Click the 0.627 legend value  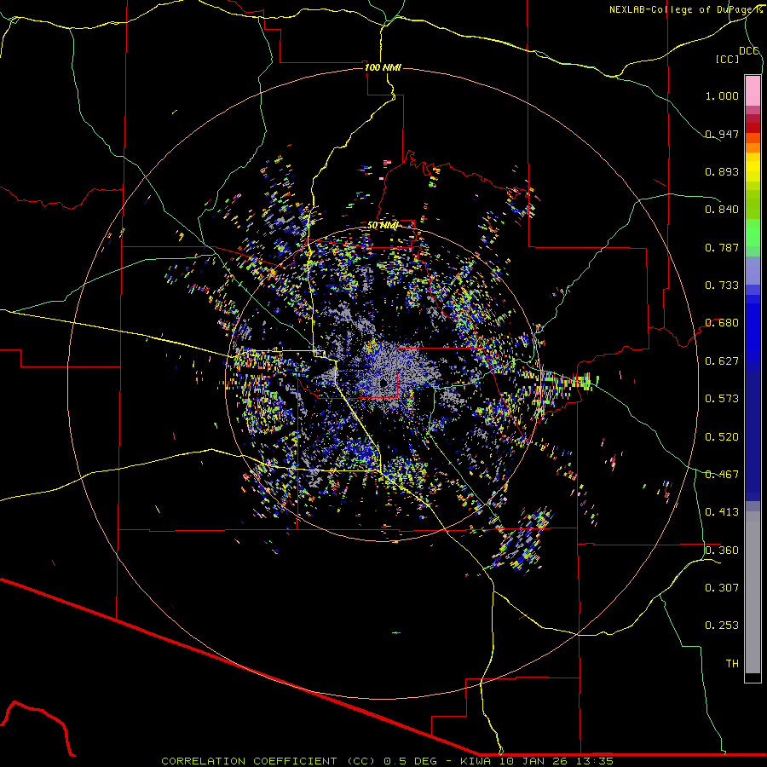[x=722, y=361]
